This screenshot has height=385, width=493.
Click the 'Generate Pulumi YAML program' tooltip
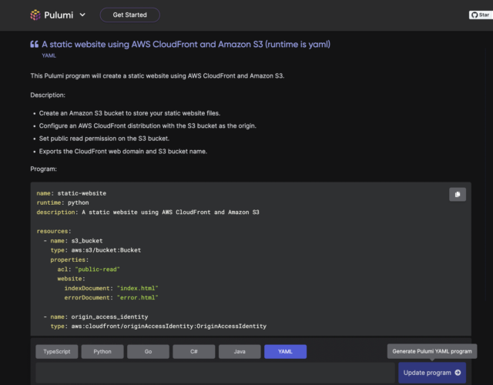tap(432, 351)
